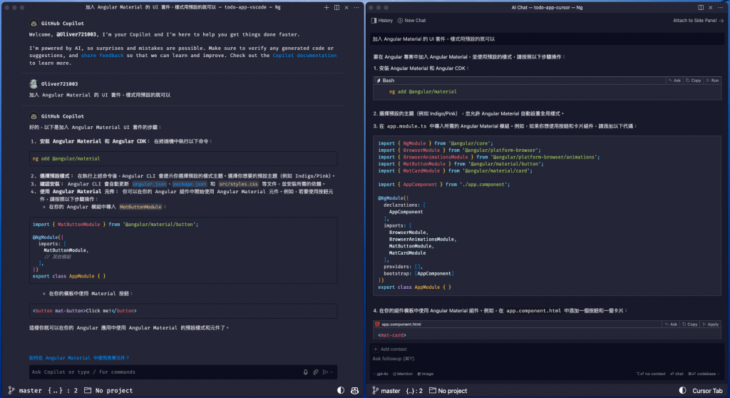Apply the app.component.html code changes
The width and height of the screenshot is (730, 398).
(x=711, y=325)
